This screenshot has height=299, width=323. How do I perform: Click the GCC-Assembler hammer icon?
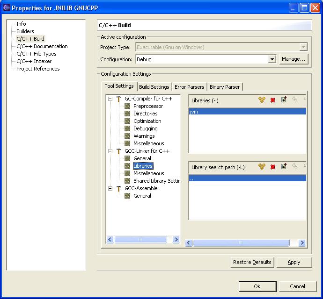coord(118,188)
